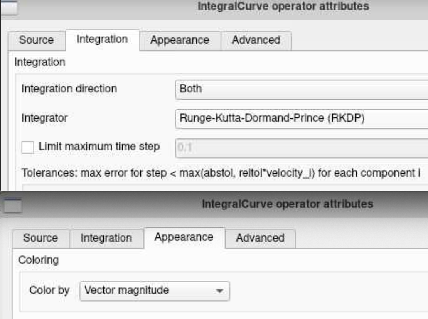The image size is (428, 319).
Task: Open the Integration tab in lower dialog
Action: (x=106, y=238)
